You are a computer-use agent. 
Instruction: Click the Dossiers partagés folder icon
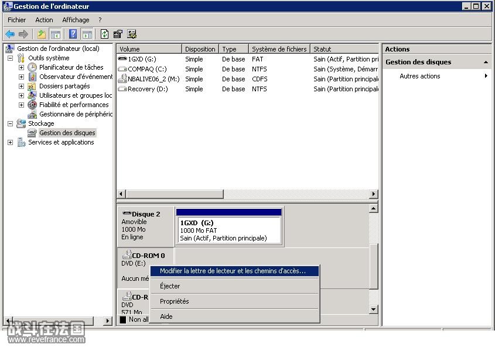(x=32, y=86)
